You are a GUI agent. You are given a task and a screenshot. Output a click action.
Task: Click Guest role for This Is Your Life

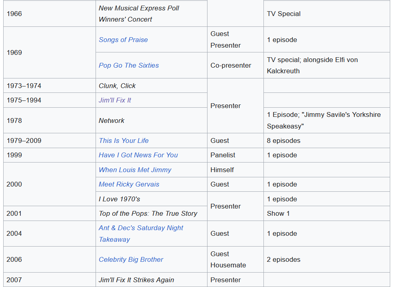coord(219,140)
